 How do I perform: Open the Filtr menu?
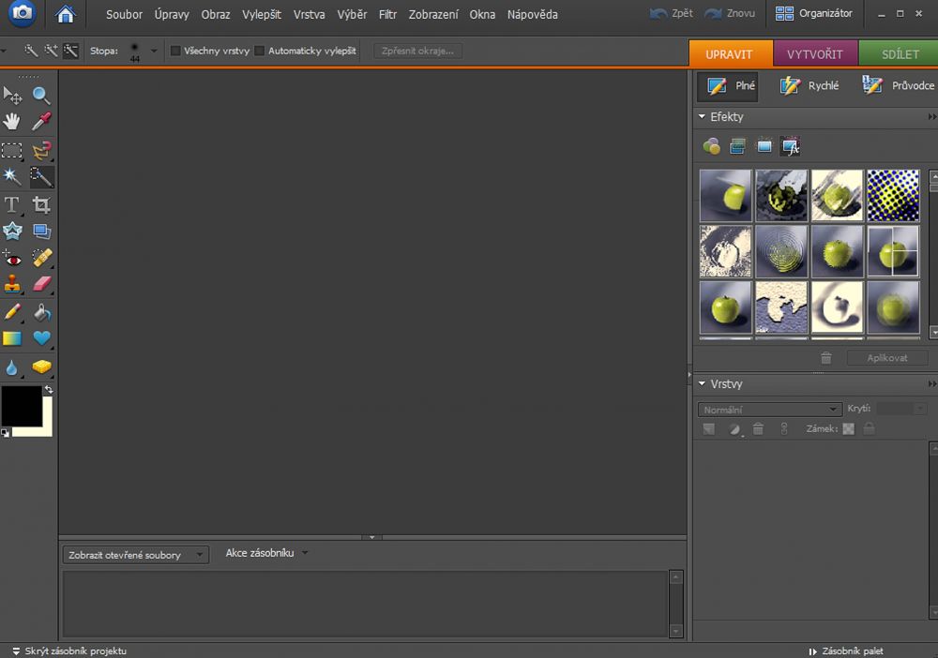click(387, 15)
